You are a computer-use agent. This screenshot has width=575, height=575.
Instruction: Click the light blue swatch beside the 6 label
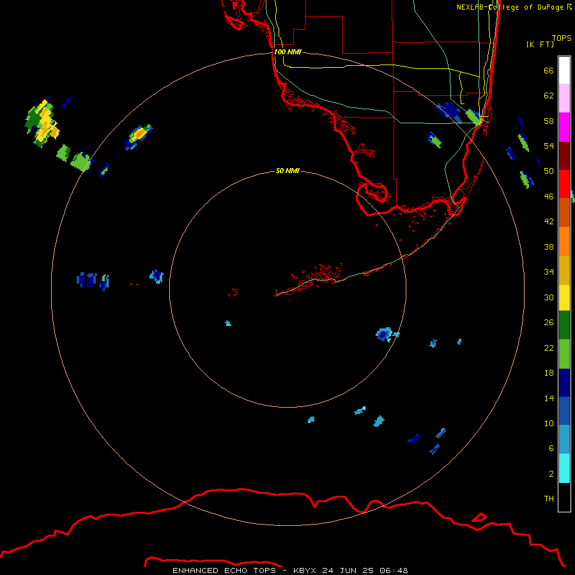[564, 440]
